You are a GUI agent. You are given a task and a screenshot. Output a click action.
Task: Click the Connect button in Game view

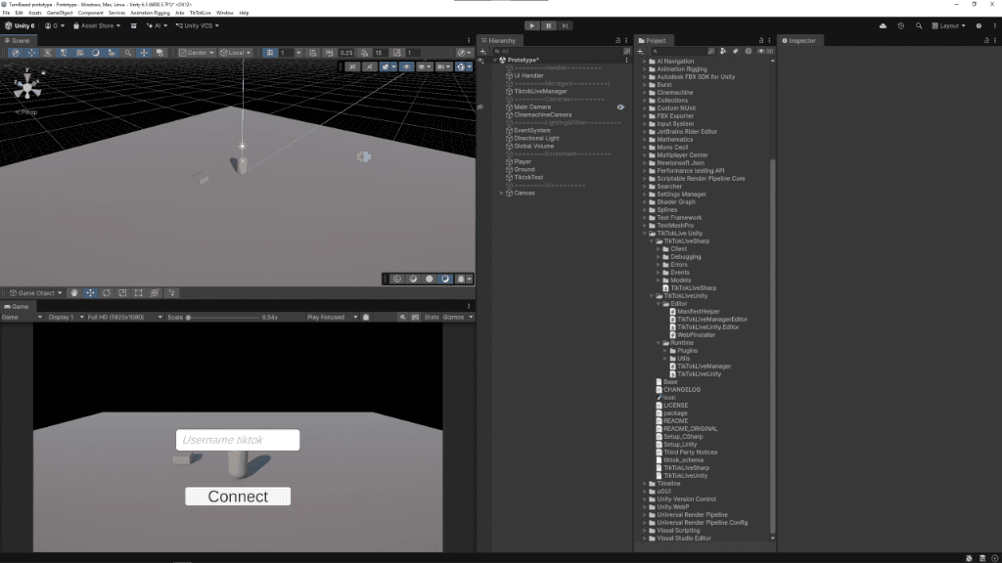(x=238, y=496)
